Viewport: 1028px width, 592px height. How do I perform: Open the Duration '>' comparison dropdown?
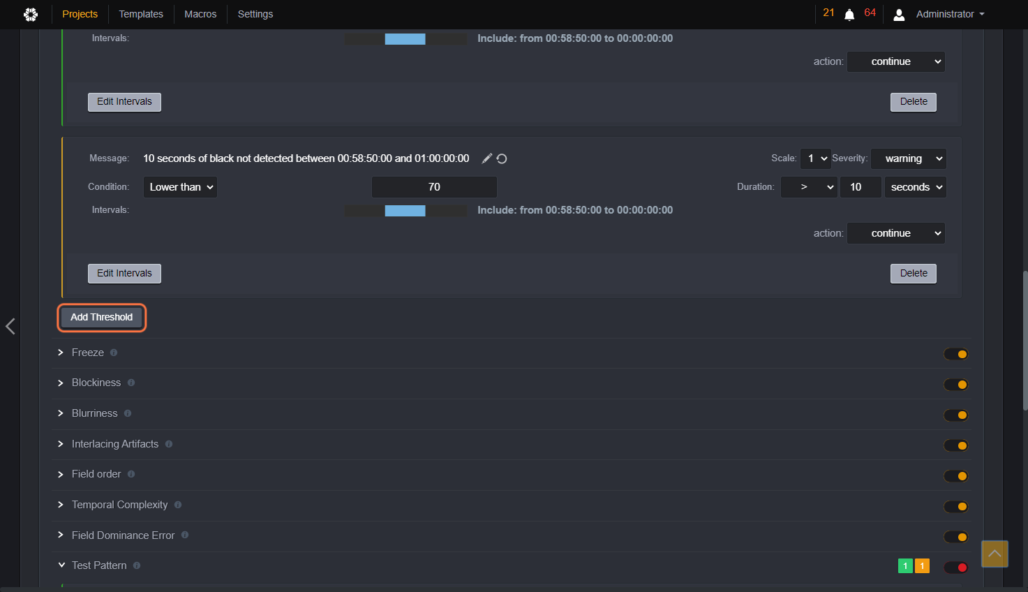[809, 187]
